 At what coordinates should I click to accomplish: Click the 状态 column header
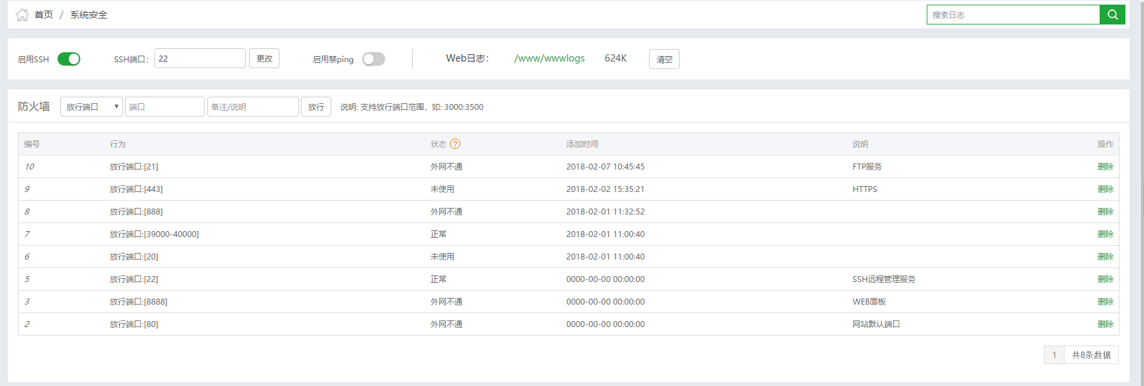(x=439, y=144)
